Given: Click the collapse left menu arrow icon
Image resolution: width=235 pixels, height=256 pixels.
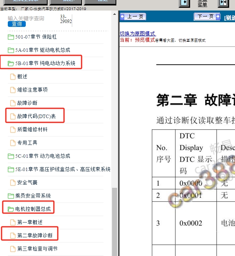Looking at the screenshot, I should tap(185, 3).
